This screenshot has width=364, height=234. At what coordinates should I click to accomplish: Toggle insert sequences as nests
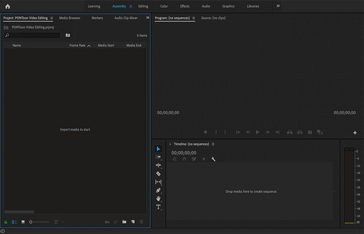tap(175, 159)
